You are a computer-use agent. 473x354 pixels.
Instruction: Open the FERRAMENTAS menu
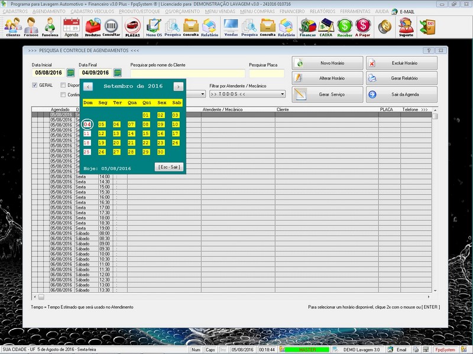pos(355,11)
